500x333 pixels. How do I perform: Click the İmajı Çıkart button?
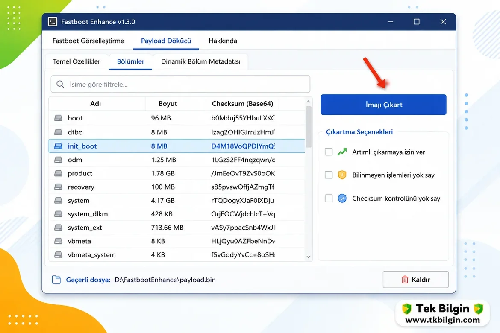point(384,105)
